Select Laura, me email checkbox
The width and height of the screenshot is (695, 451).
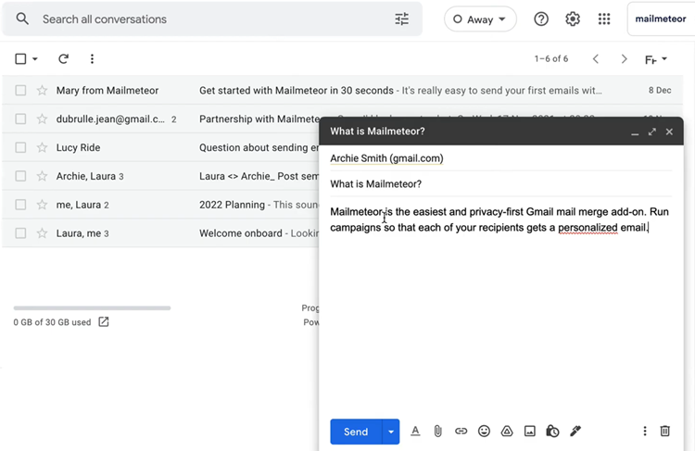coord(20,233)
